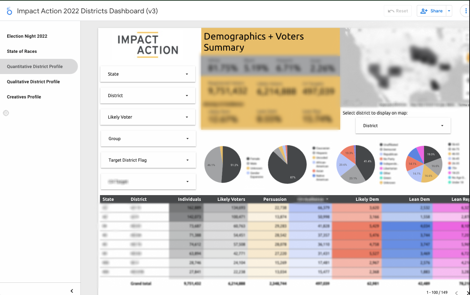Select the State of Races page
The width and height of the screenshot is (470, 295).
coord(22,51)
